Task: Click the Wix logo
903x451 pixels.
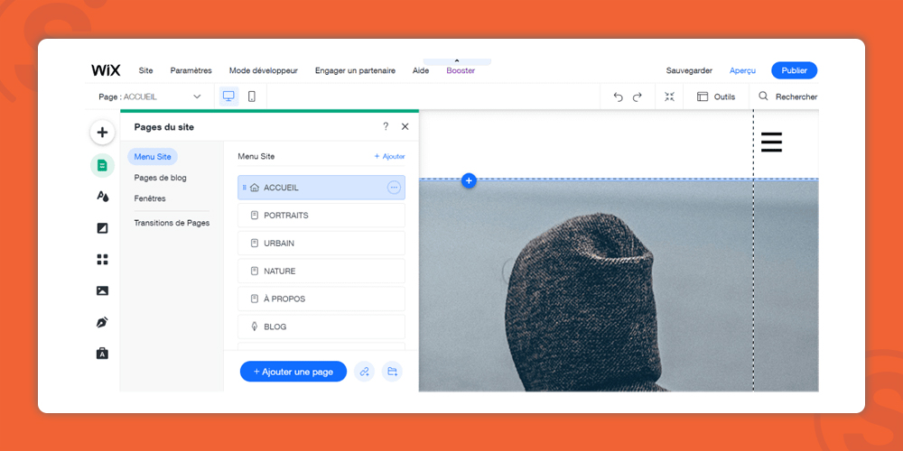Action: pyautogui.click(x=106, y=70)
